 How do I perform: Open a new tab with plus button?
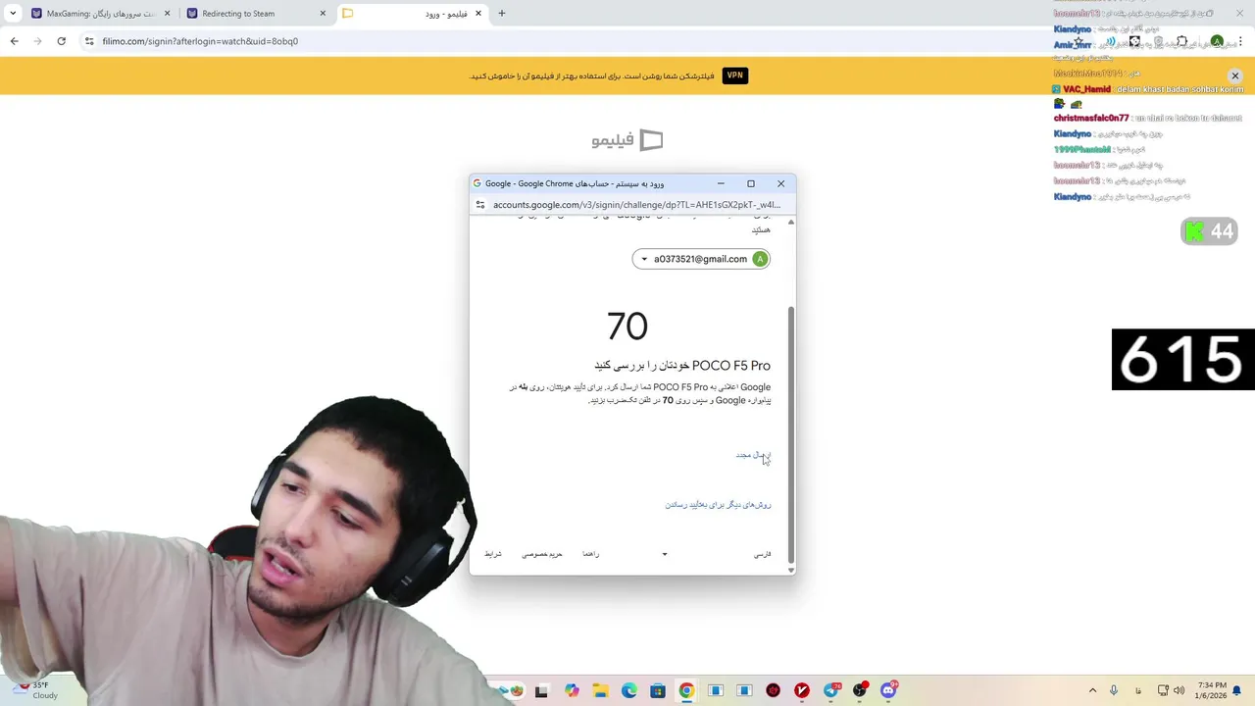(501, 14)
